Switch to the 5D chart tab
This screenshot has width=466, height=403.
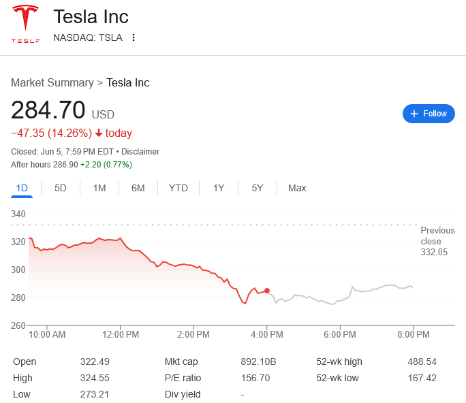click(61, 188)
